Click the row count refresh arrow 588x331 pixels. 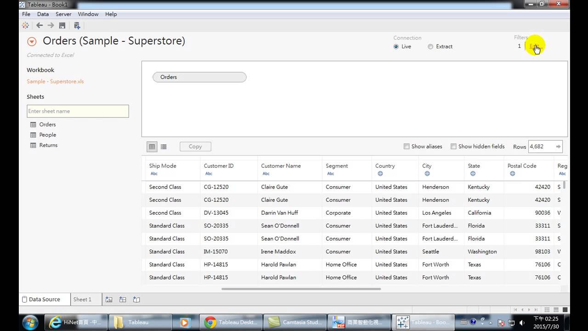click(558, 147)
